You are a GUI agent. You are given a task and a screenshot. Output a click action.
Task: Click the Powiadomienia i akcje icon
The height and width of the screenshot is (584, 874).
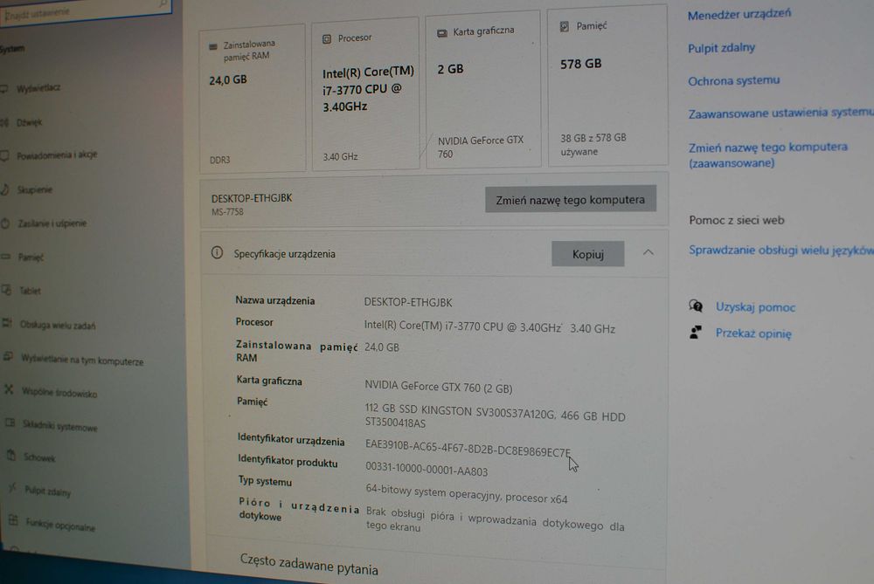5,156
